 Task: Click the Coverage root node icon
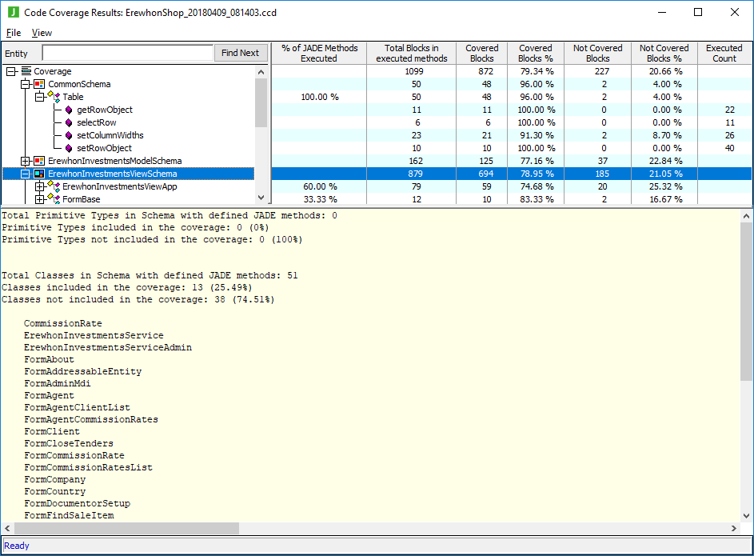tap(26, 71)
